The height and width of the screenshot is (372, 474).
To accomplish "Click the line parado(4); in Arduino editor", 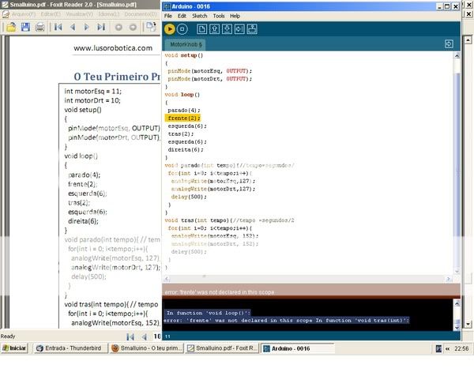I will point(184,111).
